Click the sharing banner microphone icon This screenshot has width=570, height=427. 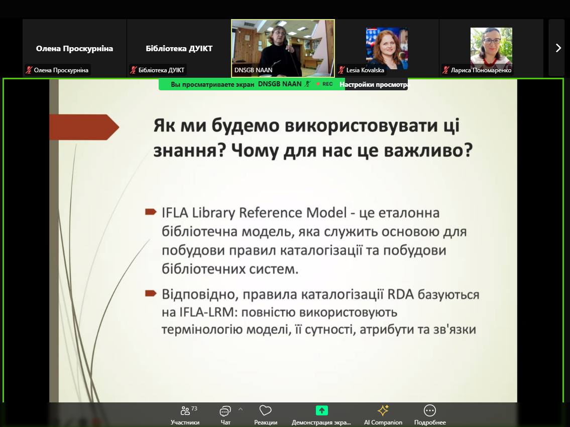[x=307, y=84]
